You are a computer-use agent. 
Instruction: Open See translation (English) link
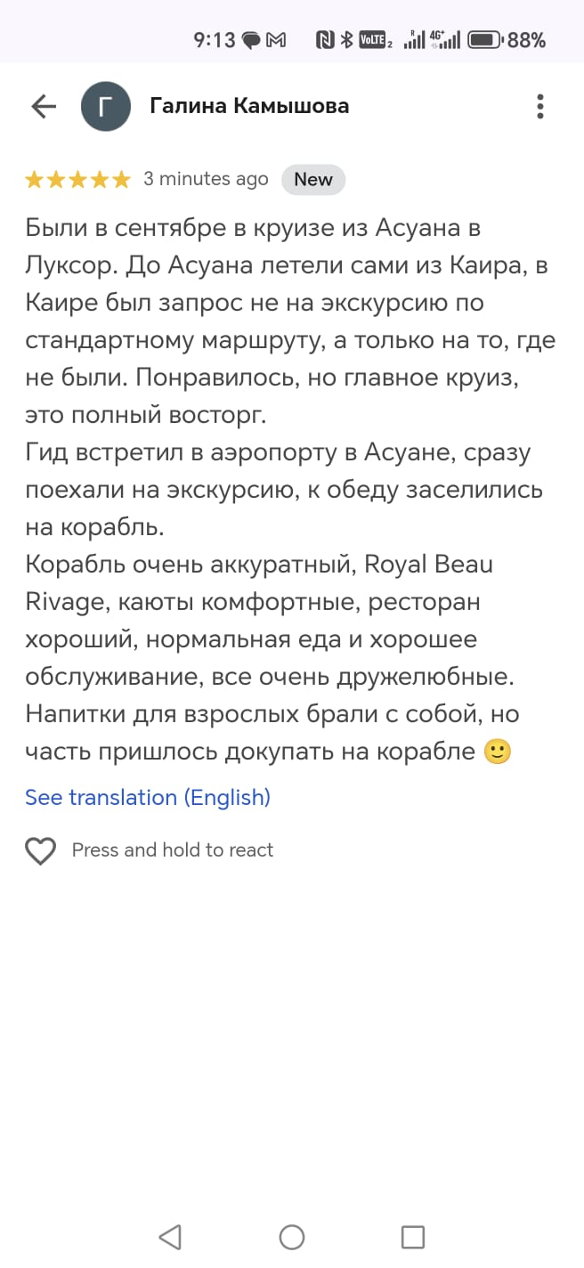[x=147, y=798]
